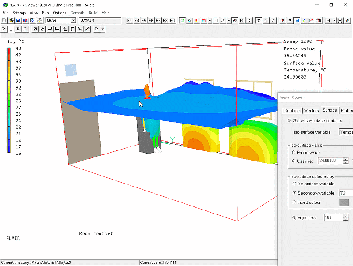The width and height of the screenshot is (353, 266).
Task: Click the T temperature variable button
Action: pyautogui.click(x=11, y=29)
